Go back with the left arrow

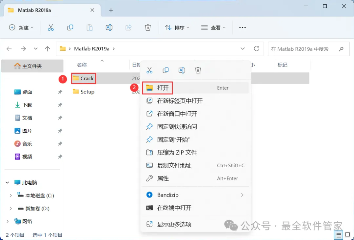9,49
